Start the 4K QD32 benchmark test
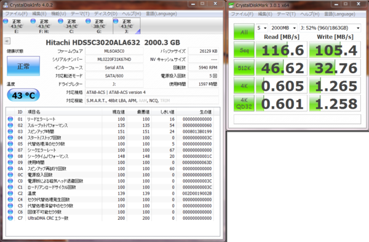This screenshot has height=242, width=369. pos(244,103)
